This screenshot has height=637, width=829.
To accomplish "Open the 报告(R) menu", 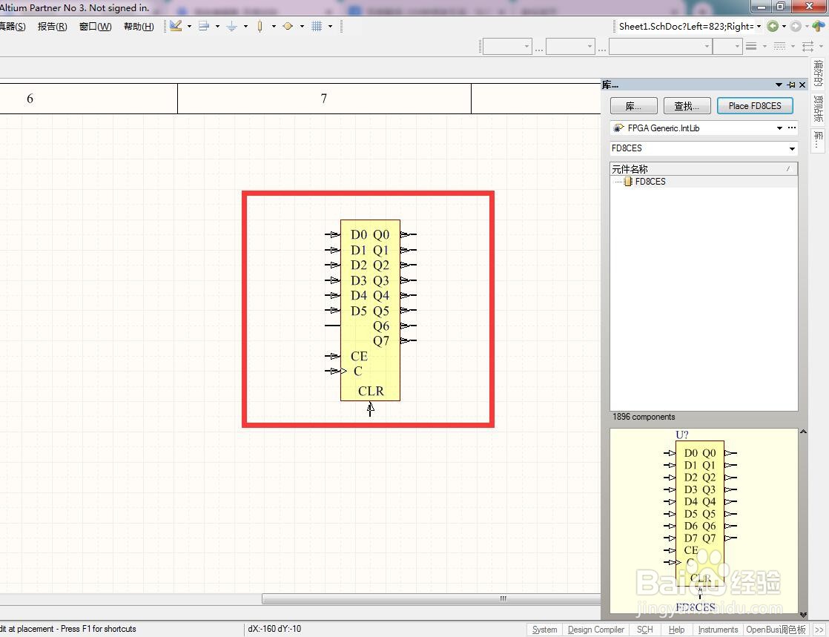I will coord(53,27).
